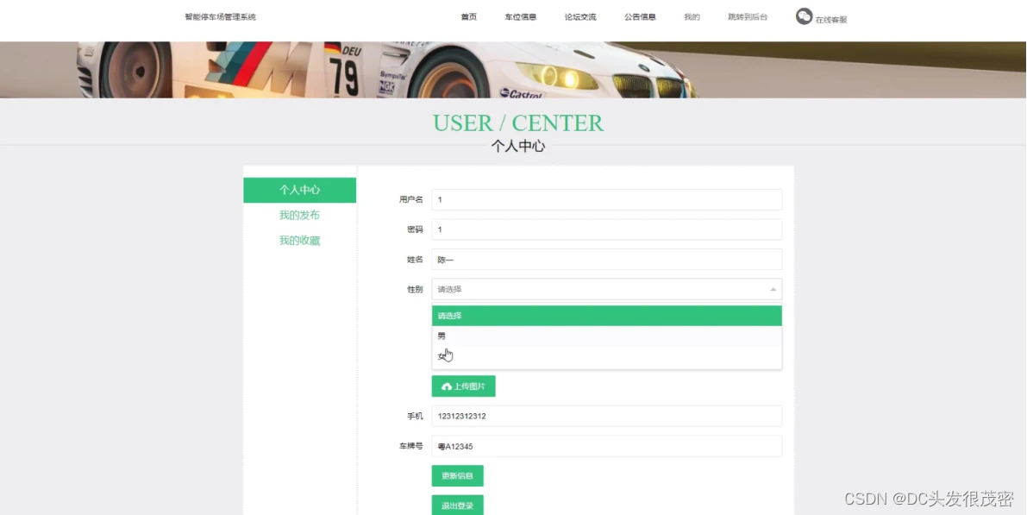Open 我的收藏 in the sidebar
Viewport: 1027px width, 515px height.
(x=299, y=241)
